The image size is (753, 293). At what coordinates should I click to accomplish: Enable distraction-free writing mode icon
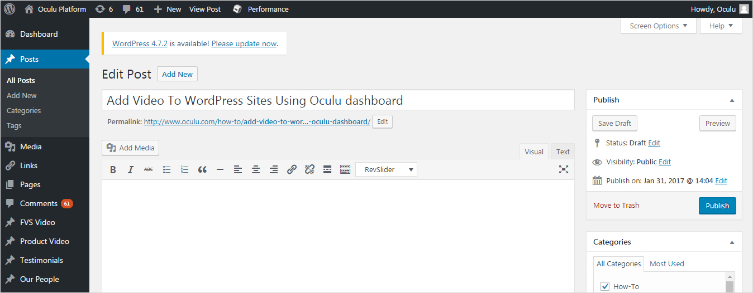point(564,170)
